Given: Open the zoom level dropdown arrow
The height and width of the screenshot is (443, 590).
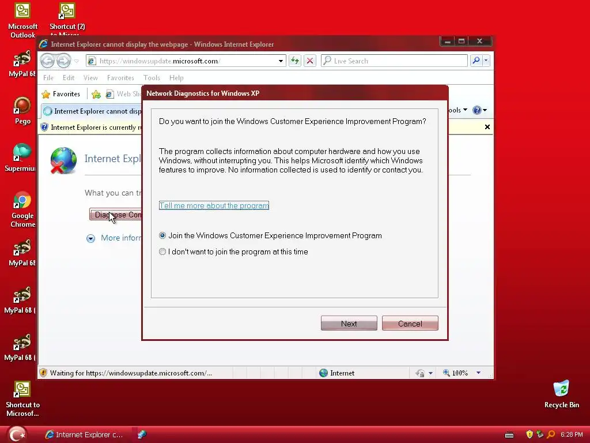Looking at the screenshot, I should (x=479, y=373).
